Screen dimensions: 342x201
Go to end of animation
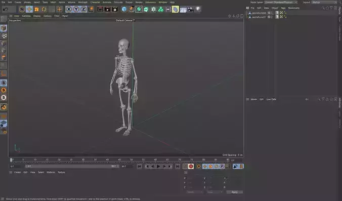pos(178,167)
